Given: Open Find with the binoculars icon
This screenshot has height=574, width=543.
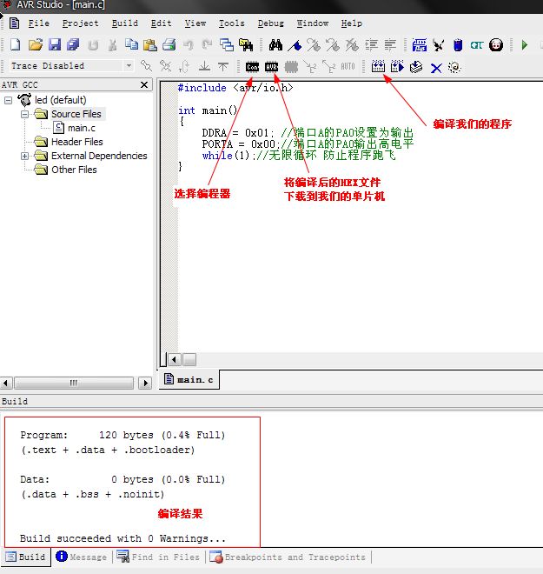Looking at the screenshot, I should pos(275,45).
